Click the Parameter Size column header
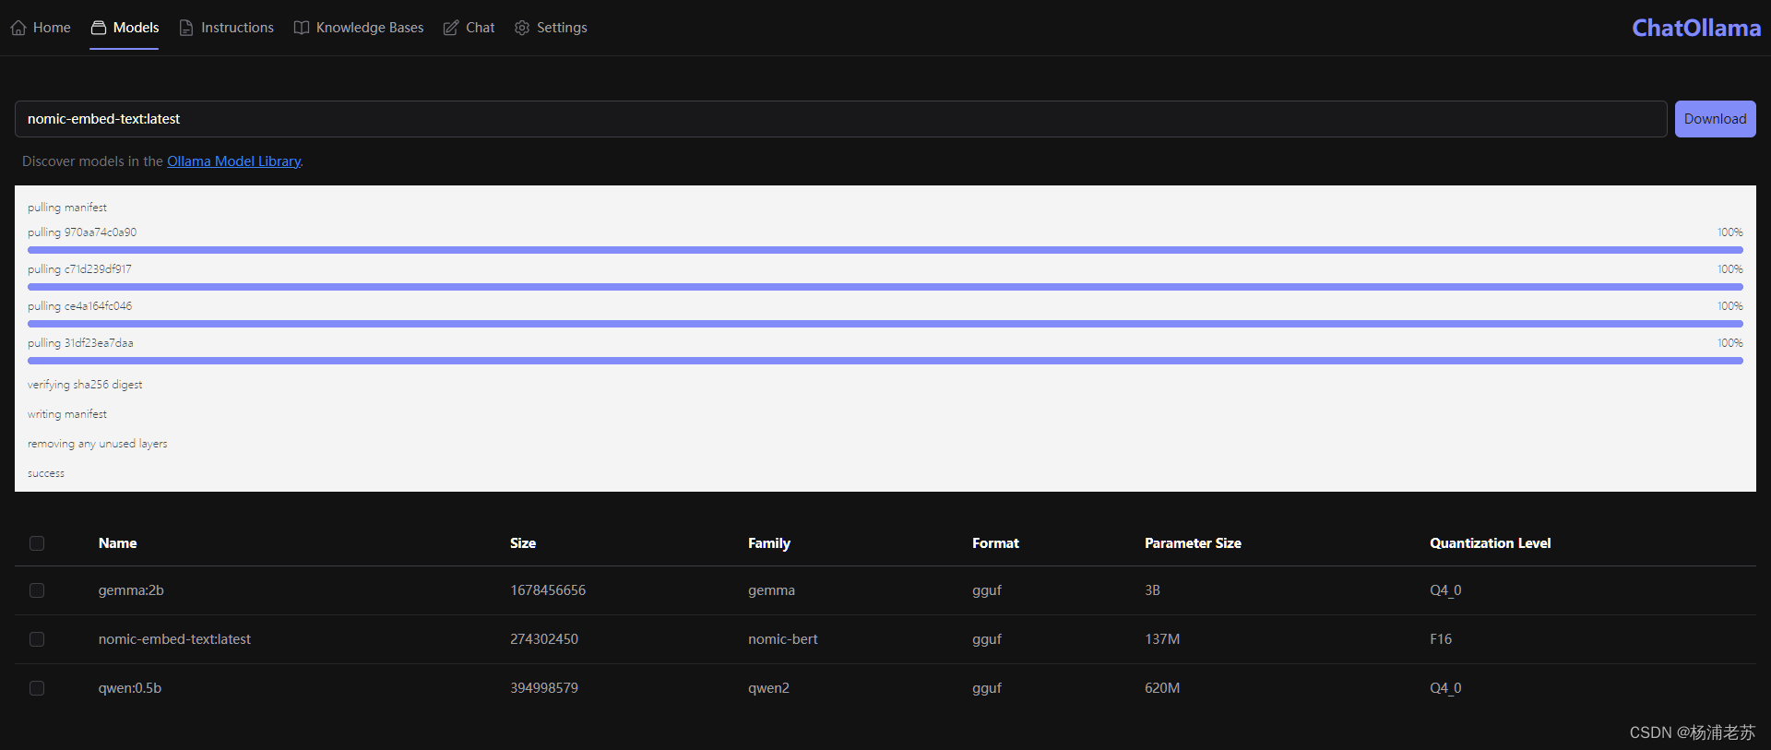This screenshot has width=1771, height=750. click(x=1193, y=543)
